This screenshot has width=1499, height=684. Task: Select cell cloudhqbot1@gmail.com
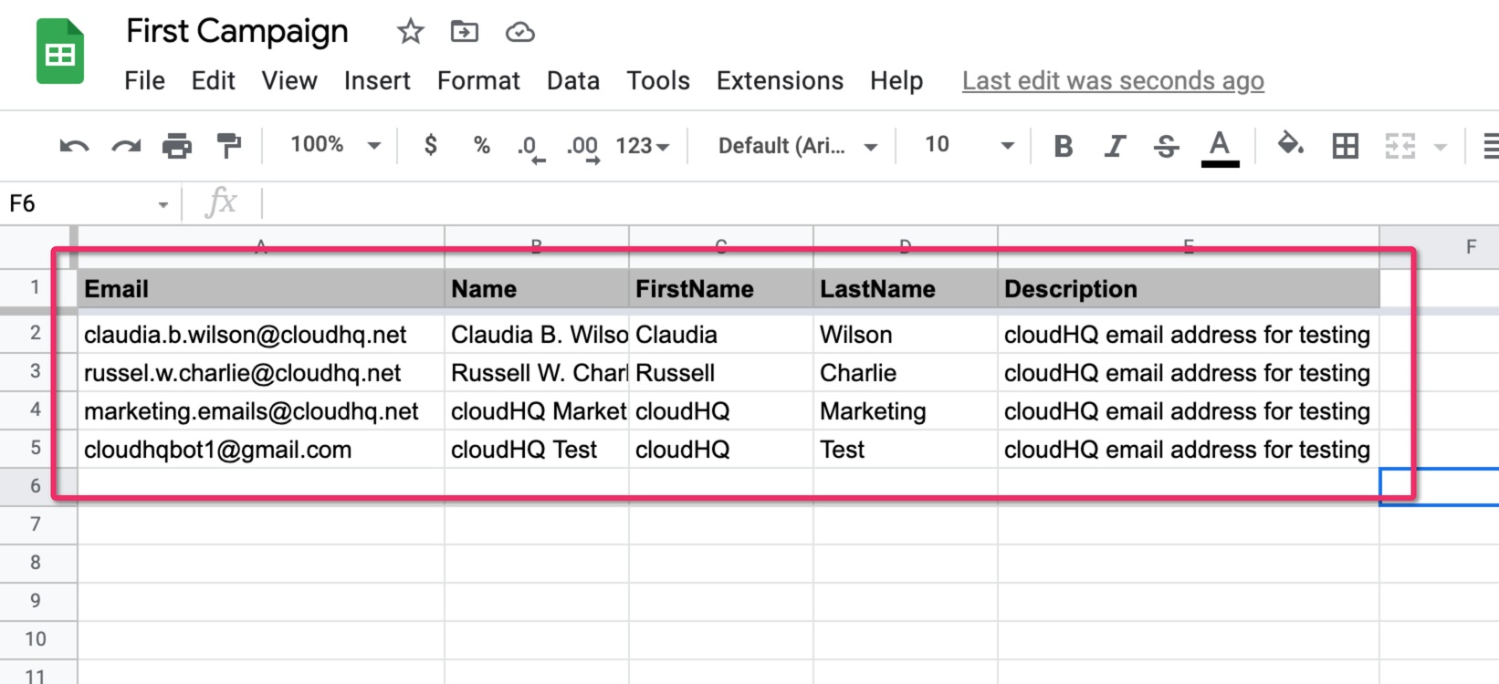[x=261, y=450]
